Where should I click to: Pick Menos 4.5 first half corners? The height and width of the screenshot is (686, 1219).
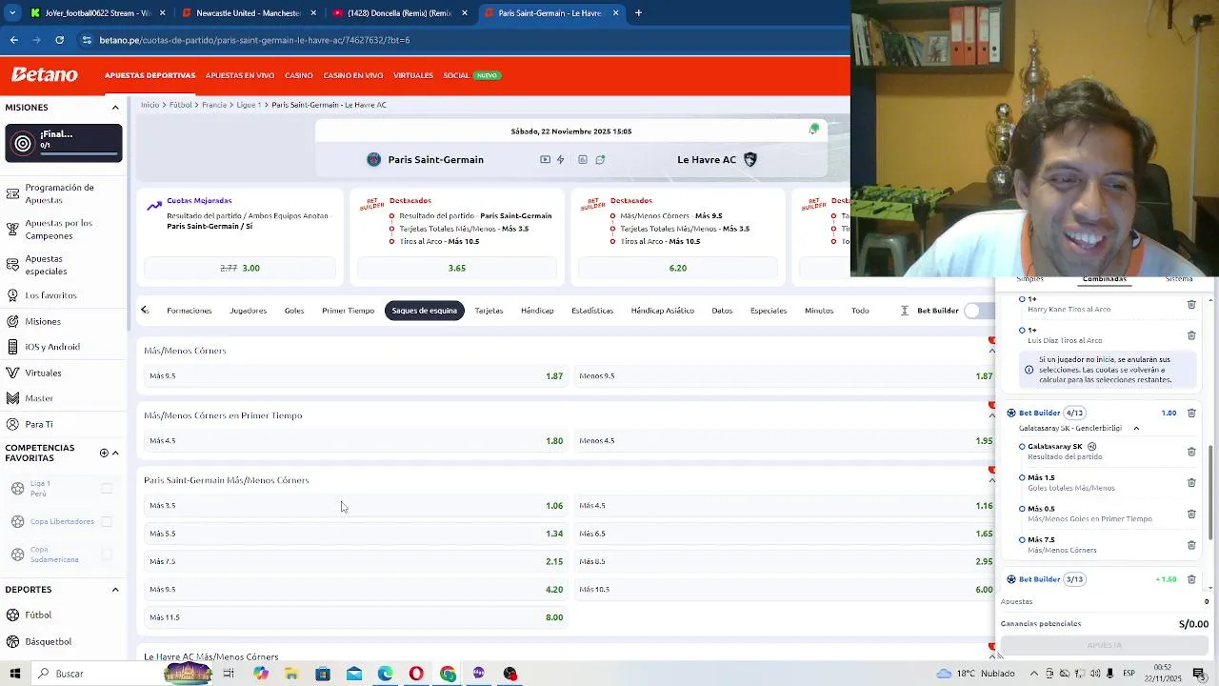click(x=785, y=441)
